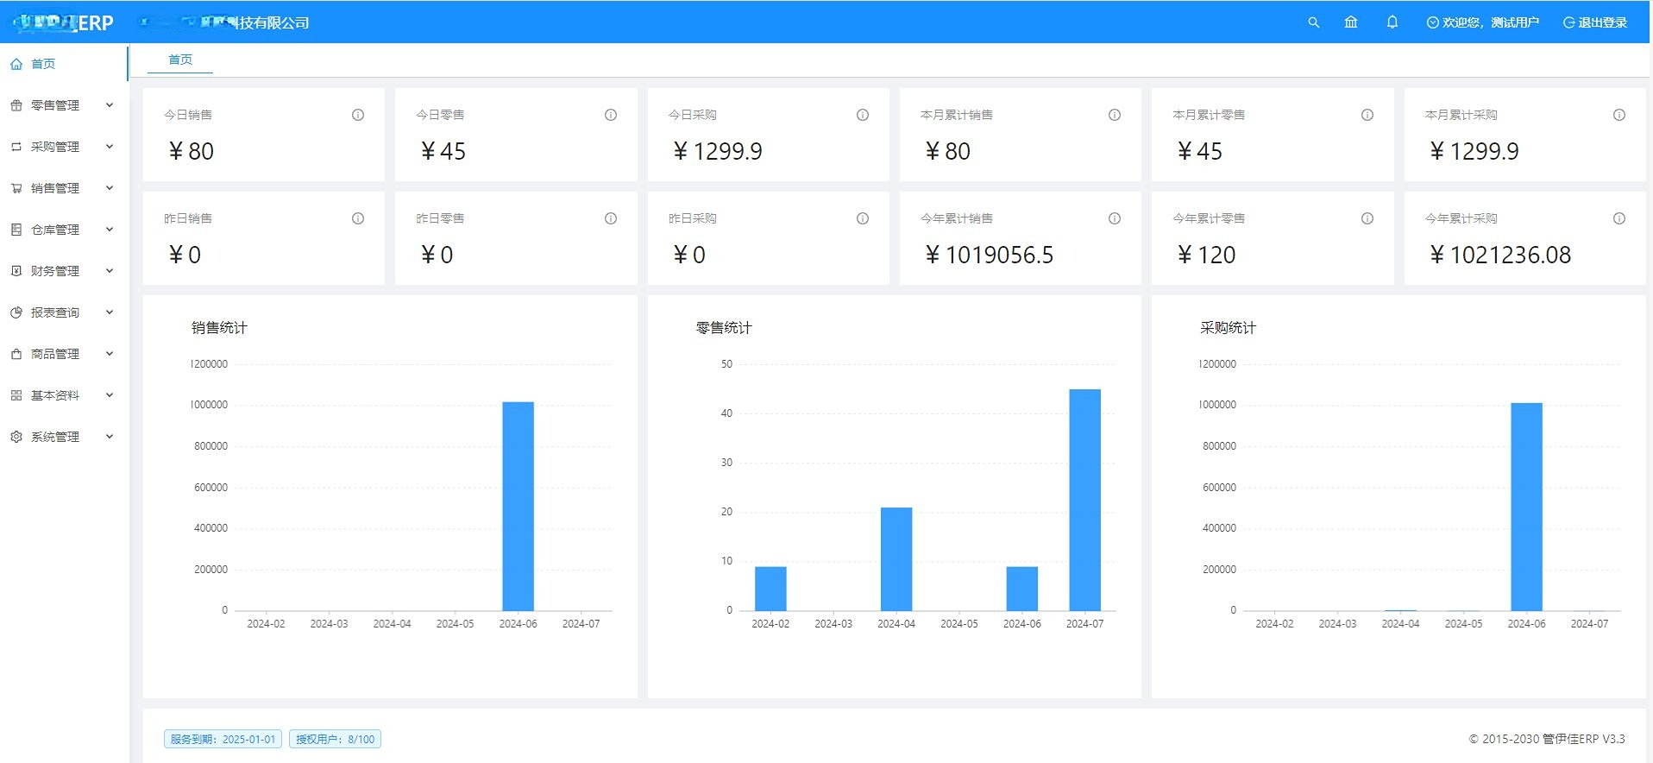This screenshot has height=763, width=1653.
Task: Open 系统管理 menu
Action: point(64,437)
